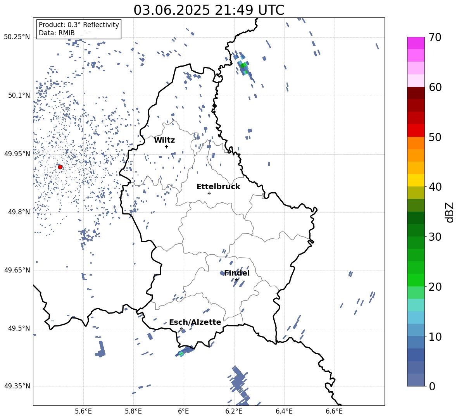Viewport: 459px width, 419px height.
Task: Click the yellow colorbar swatch at 40
Action: tap(416, 180)
